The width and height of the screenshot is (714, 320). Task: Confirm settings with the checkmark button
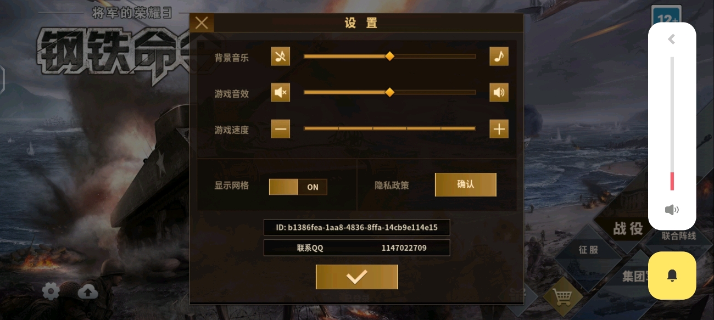[356, 277]
